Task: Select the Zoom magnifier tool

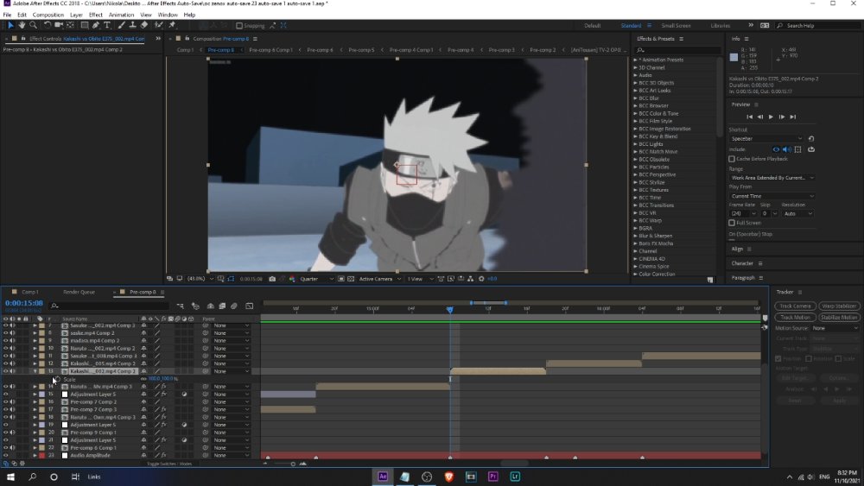Action: click(x=33, y=25)
